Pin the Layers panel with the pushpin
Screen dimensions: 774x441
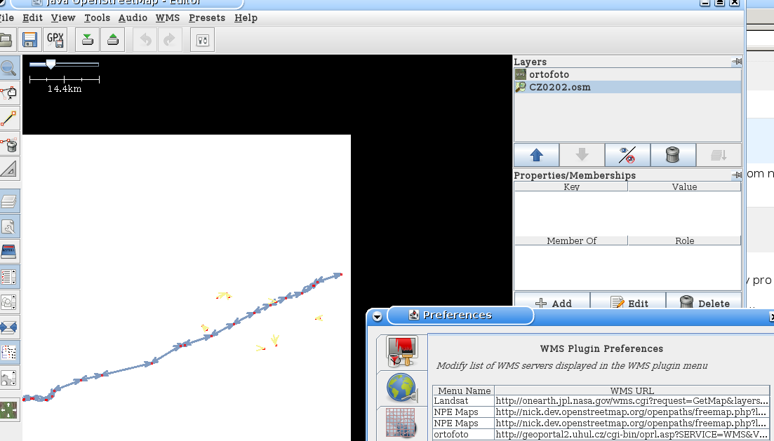click(x=737, y=62)
